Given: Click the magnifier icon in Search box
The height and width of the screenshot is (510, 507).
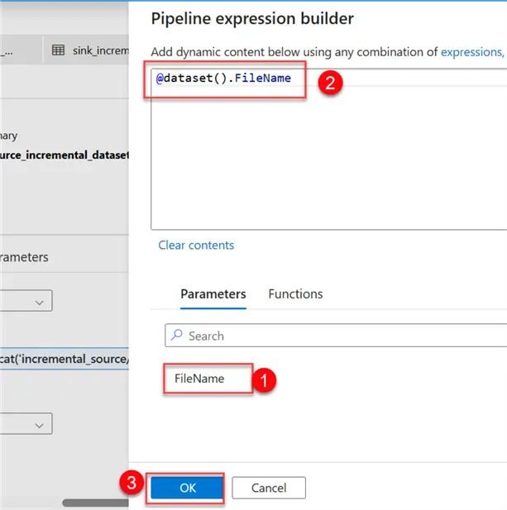Looking at the screenshot, I should [176, 336].
